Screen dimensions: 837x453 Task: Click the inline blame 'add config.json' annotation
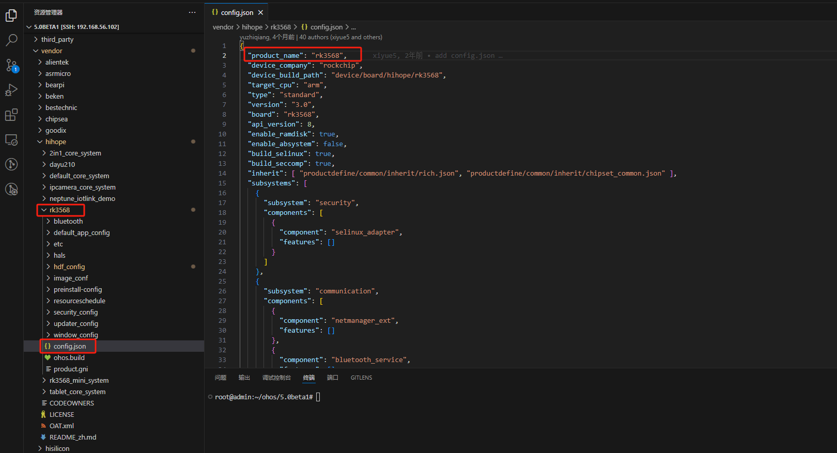438,55
